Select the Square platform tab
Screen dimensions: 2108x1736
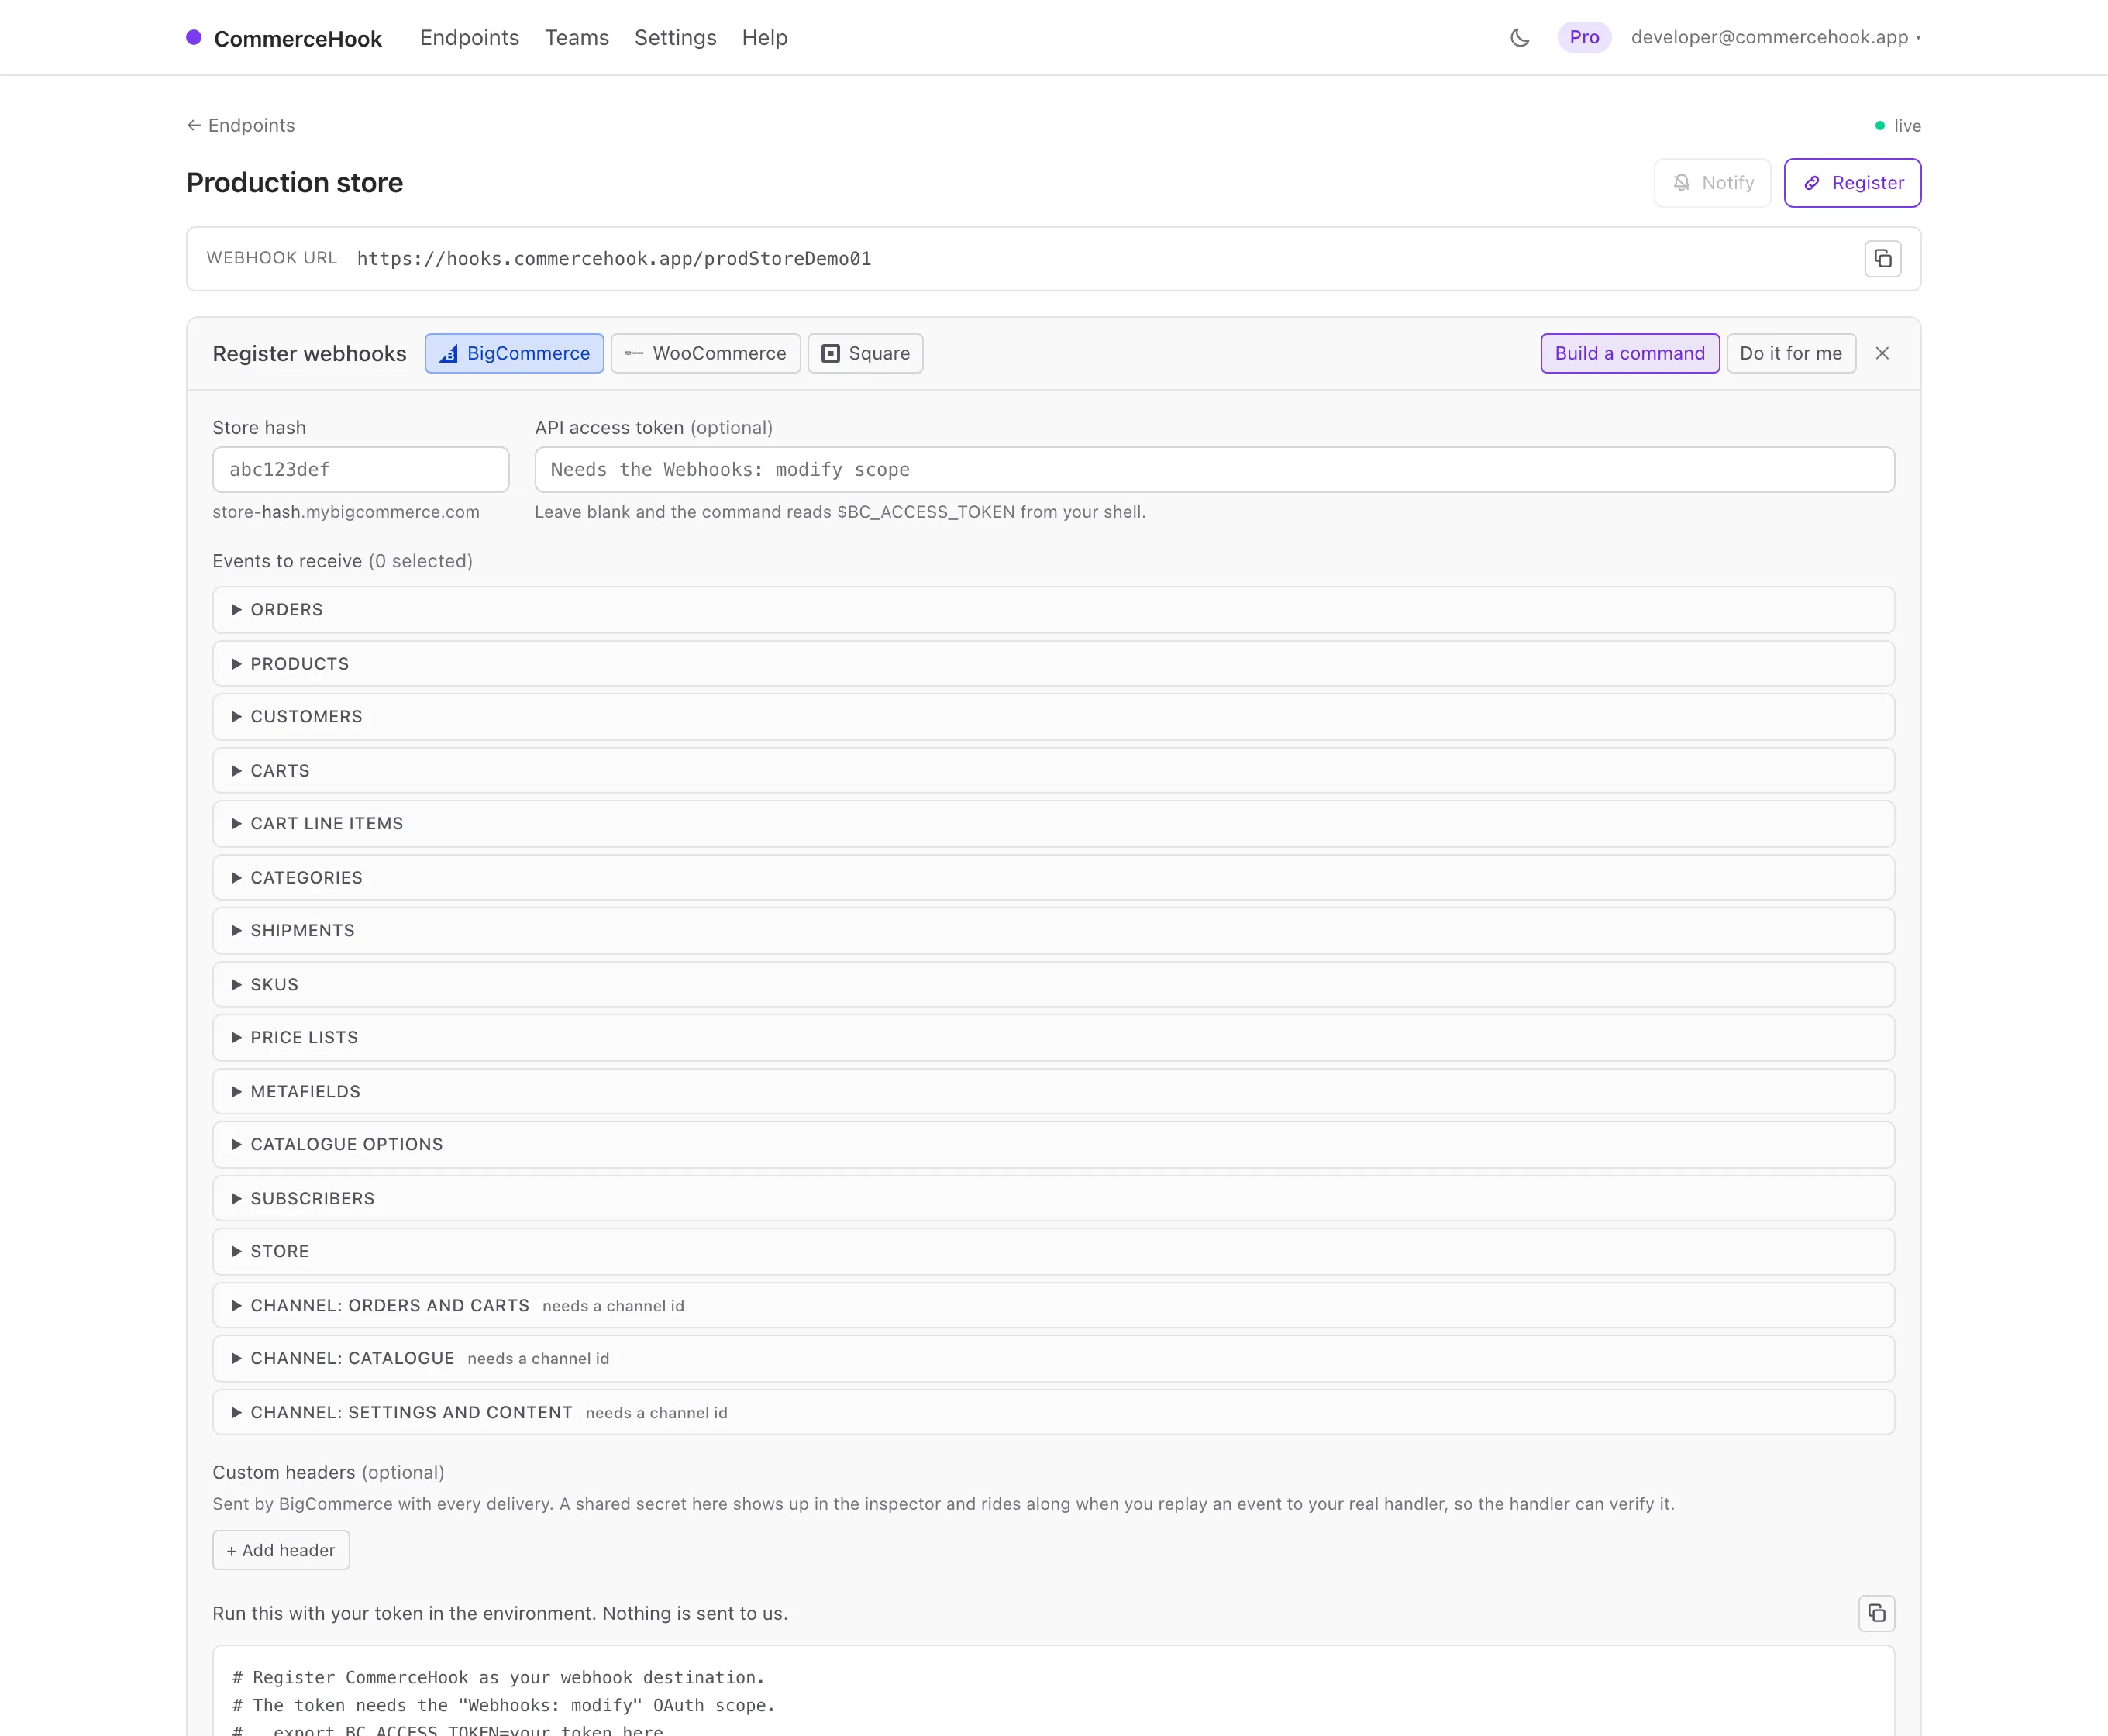pyautogui.click(x=865, y=353)
